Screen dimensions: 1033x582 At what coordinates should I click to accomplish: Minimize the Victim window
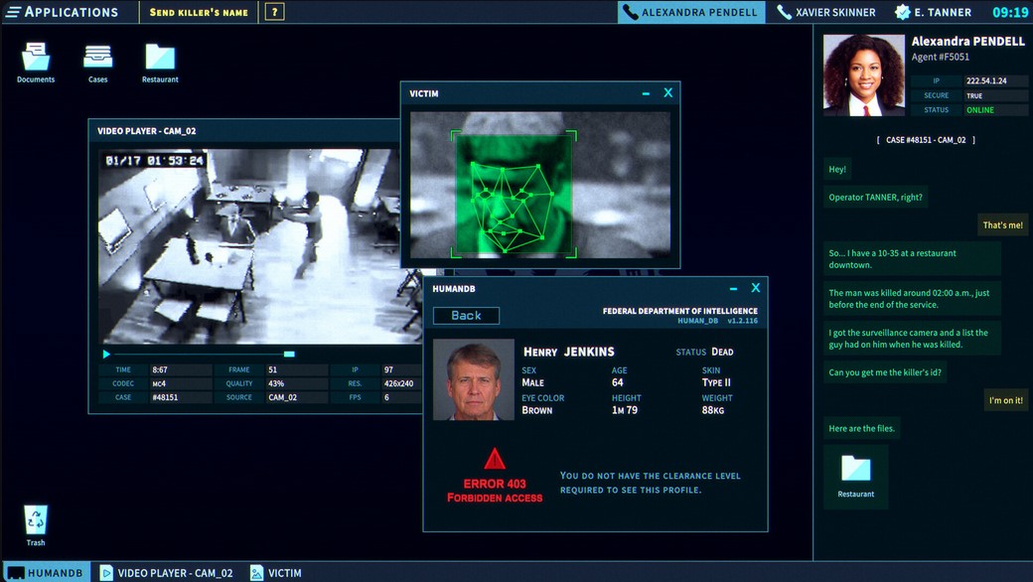646,93
